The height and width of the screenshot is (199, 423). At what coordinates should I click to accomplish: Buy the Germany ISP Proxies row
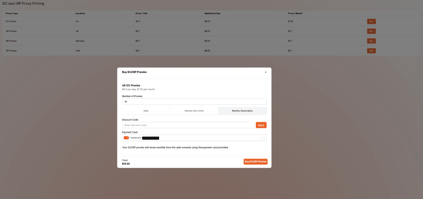(x=371, y=41)
